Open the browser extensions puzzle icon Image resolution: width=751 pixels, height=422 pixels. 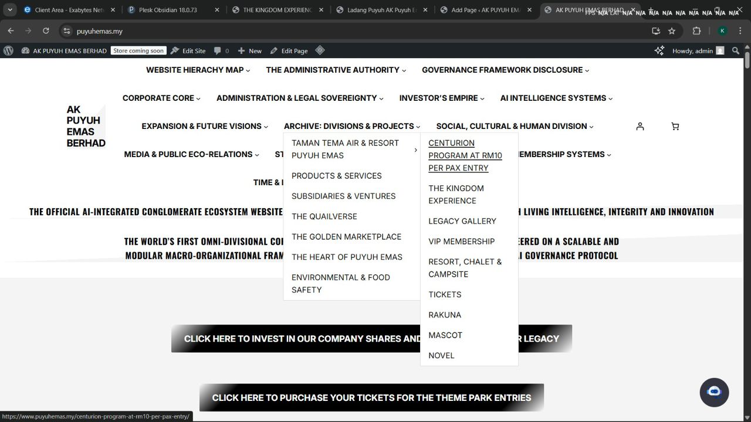pyautogui.click(x=696, y=31)
